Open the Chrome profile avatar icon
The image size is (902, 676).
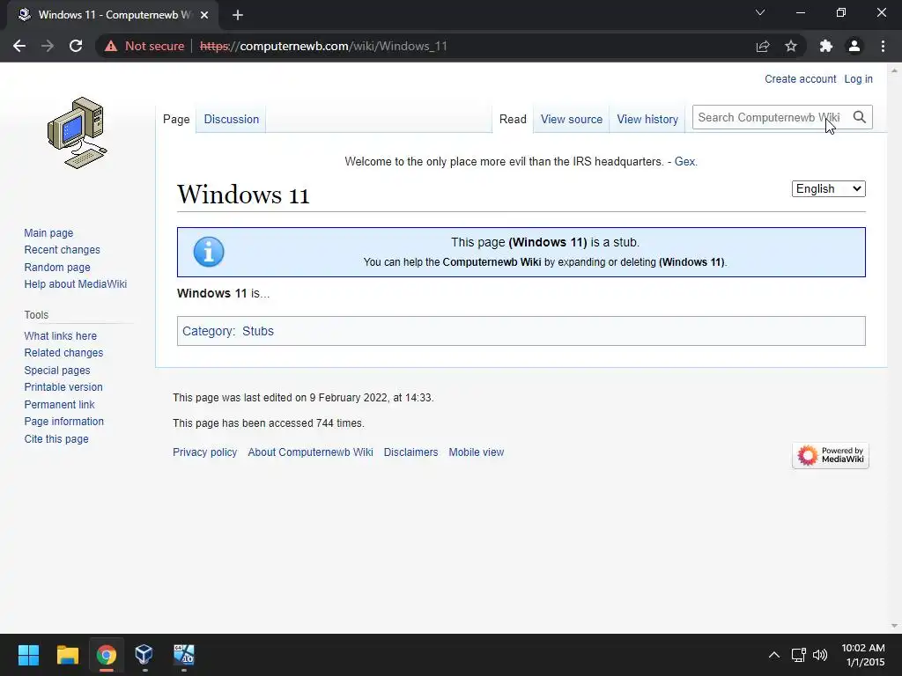click(854, 46)
